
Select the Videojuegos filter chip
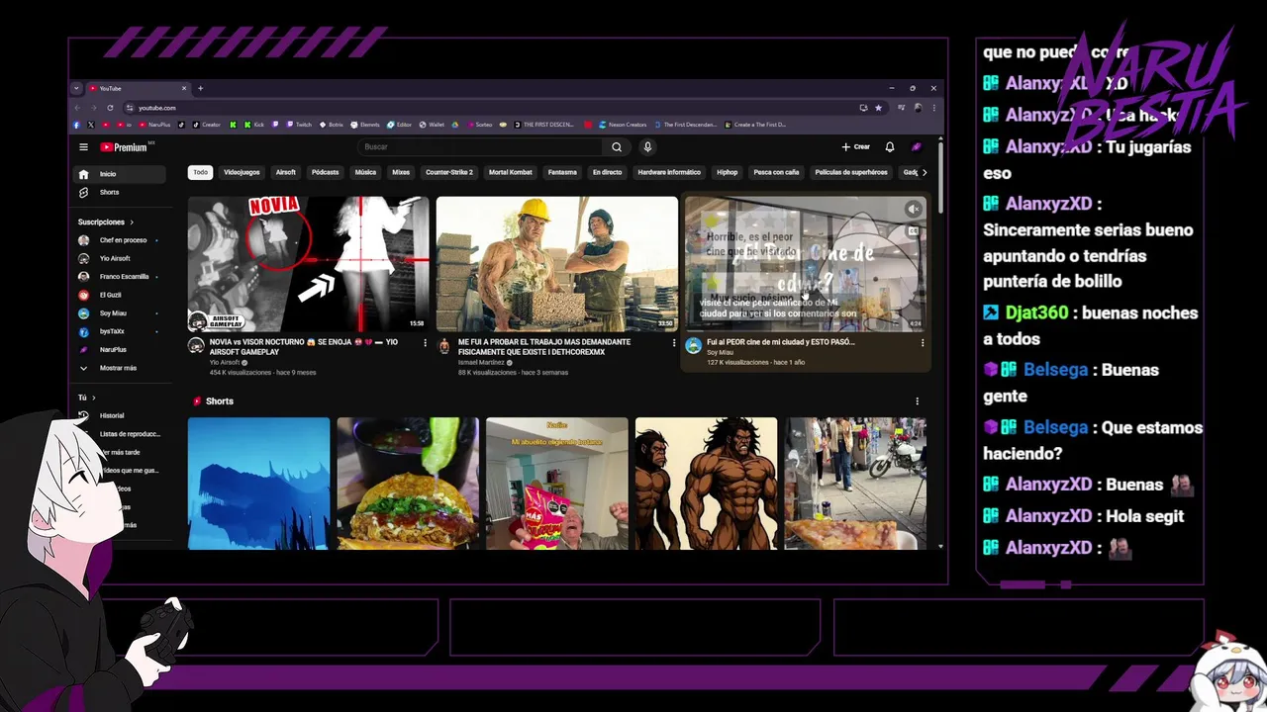click(242, 172)
